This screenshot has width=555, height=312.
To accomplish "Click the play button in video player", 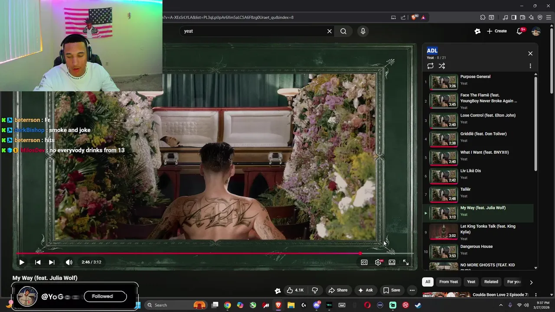I will (22, 262).
